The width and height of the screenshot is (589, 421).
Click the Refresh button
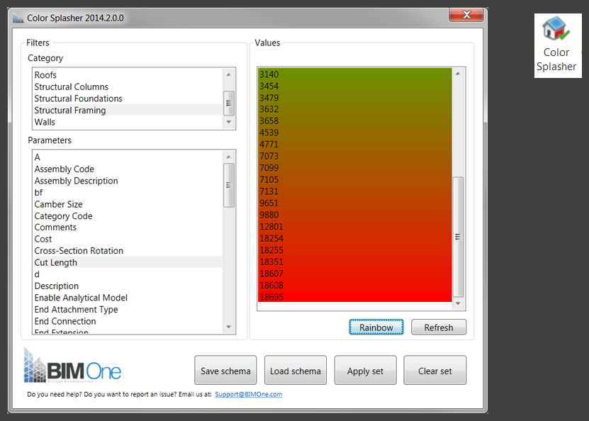438,327
